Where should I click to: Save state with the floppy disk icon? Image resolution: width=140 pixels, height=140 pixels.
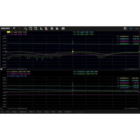pyautogui.click(x=52, y=28)
